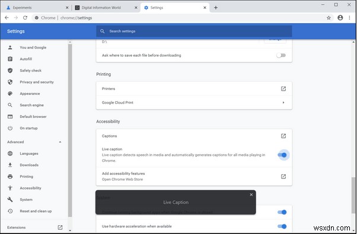Open the Extensions link in sidebar
The height and width of the screenshot is (234, 357).
pos(17,227)
